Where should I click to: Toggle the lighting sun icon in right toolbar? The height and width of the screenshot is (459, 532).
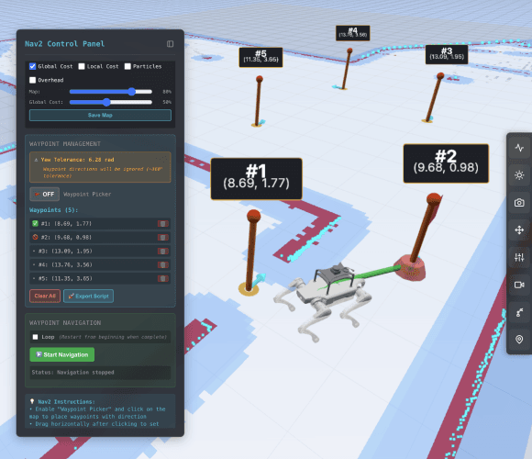coord(519,175)
